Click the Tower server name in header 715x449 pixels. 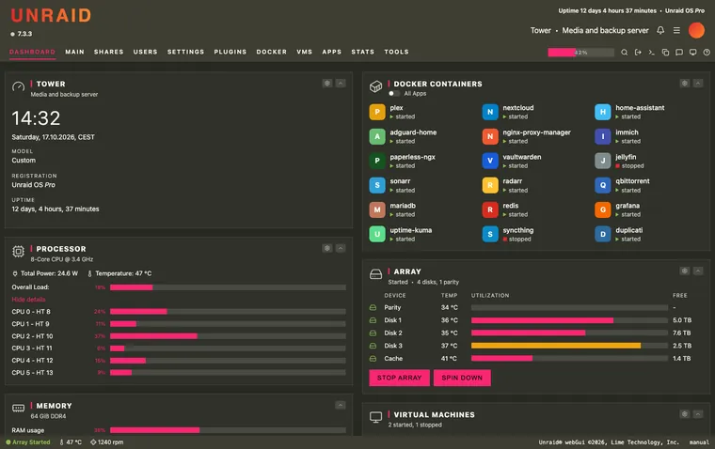pos(540,30)
